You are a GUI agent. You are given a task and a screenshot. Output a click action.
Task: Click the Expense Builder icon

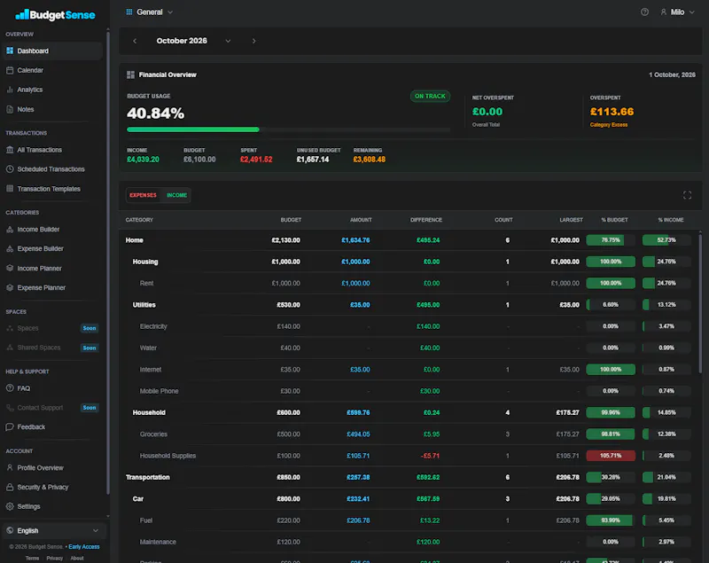tap(10, 249)
